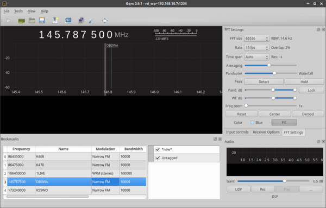The width and height of the screenshot is (326, 208).
Task: Toggle the Untagged tag checkbox
Action: 158,157
